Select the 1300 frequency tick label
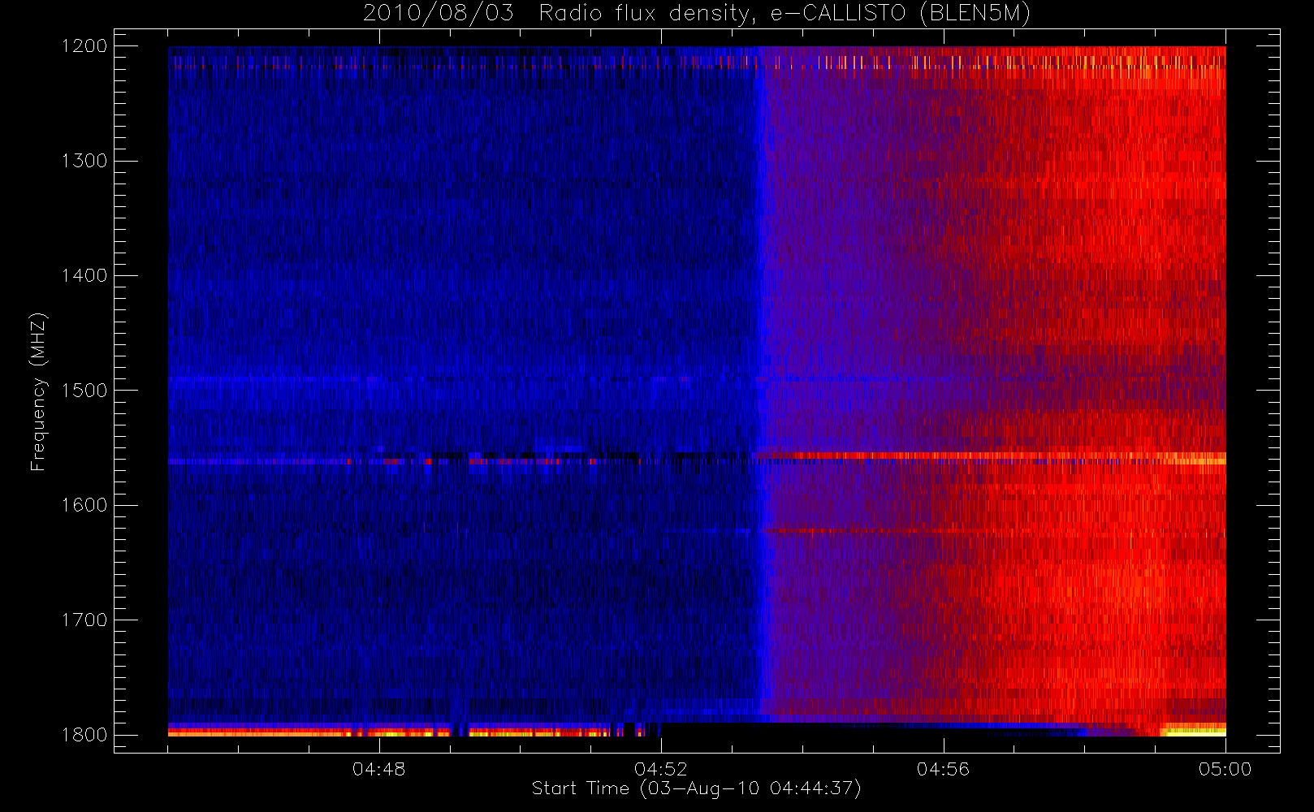Image resolution: width=1314 pixels, height=812 pixels. point(84,161)
